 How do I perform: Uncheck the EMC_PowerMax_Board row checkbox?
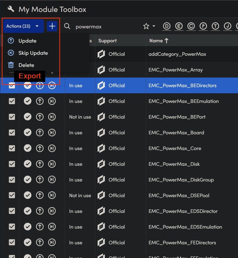[12, 133]
